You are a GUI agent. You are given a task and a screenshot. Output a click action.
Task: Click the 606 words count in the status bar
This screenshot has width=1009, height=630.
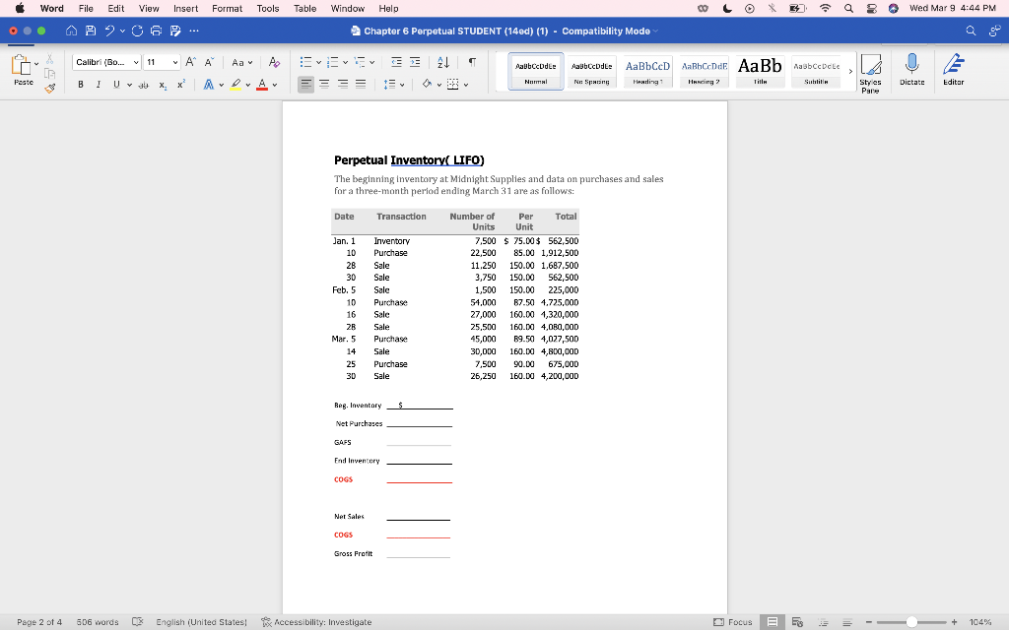point(98,622)
